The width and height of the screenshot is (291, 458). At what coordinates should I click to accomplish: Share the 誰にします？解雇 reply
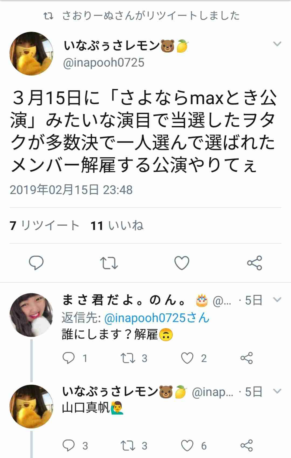point(246,358)
